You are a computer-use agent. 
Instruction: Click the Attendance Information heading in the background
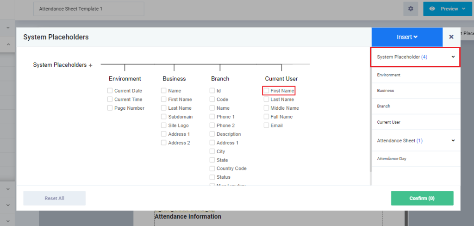[x=188, y=217]
